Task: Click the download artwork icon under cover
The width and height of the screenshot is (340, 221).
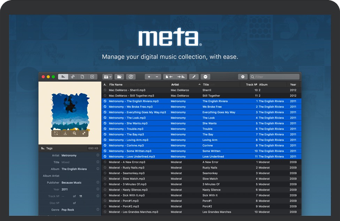Action: coord(65,133)
